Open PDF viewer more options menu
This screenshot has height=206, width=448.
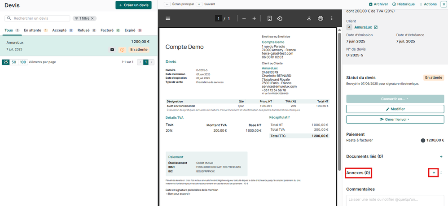tap(332, 18)
